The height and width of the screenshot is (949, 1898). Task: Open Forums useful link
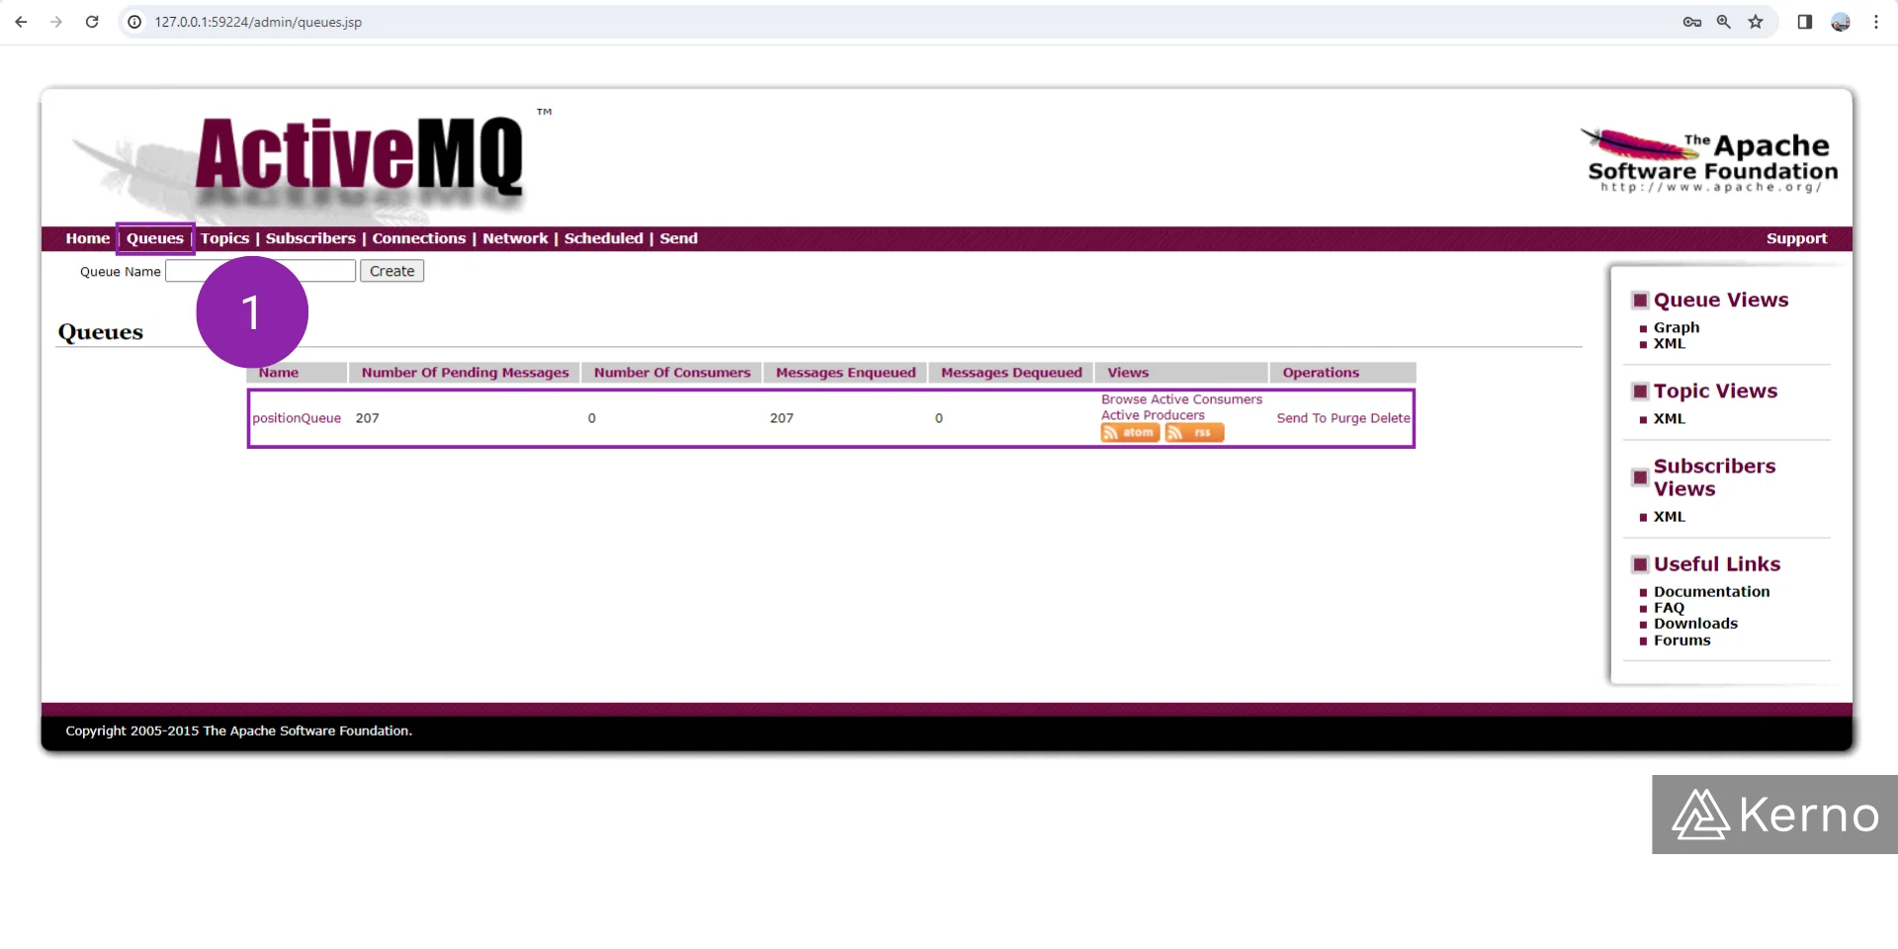point(1682,641)
